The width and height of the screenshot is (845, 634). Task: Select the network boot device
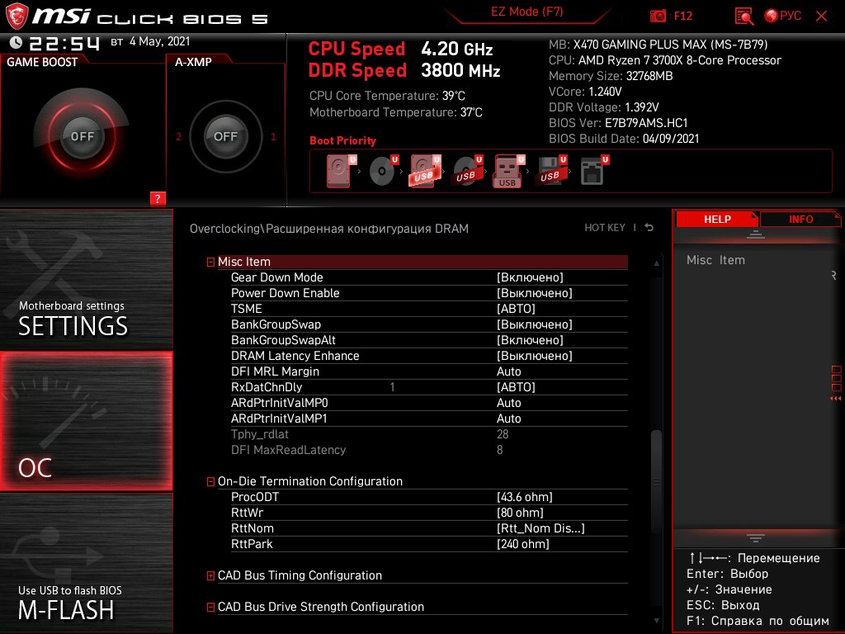594,171
